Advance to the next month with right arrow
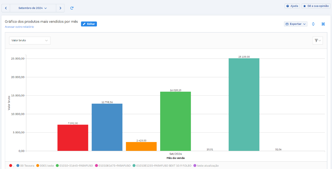The height and width of the screenshot is (169, 332). (x=60, y=8)
